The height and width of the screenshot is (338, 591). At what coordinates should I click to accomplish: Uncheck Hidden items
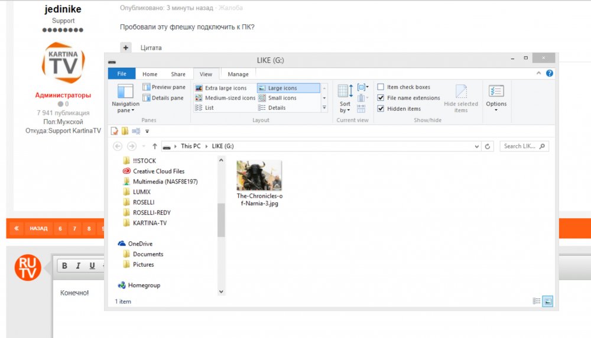pyautogui.click(x=381, y=109)
